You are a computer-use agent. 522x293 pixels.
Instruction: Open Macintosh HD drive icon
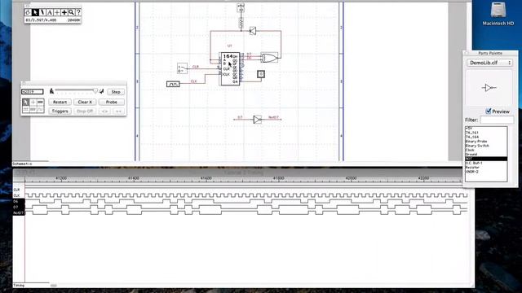(x=498, y=14)
